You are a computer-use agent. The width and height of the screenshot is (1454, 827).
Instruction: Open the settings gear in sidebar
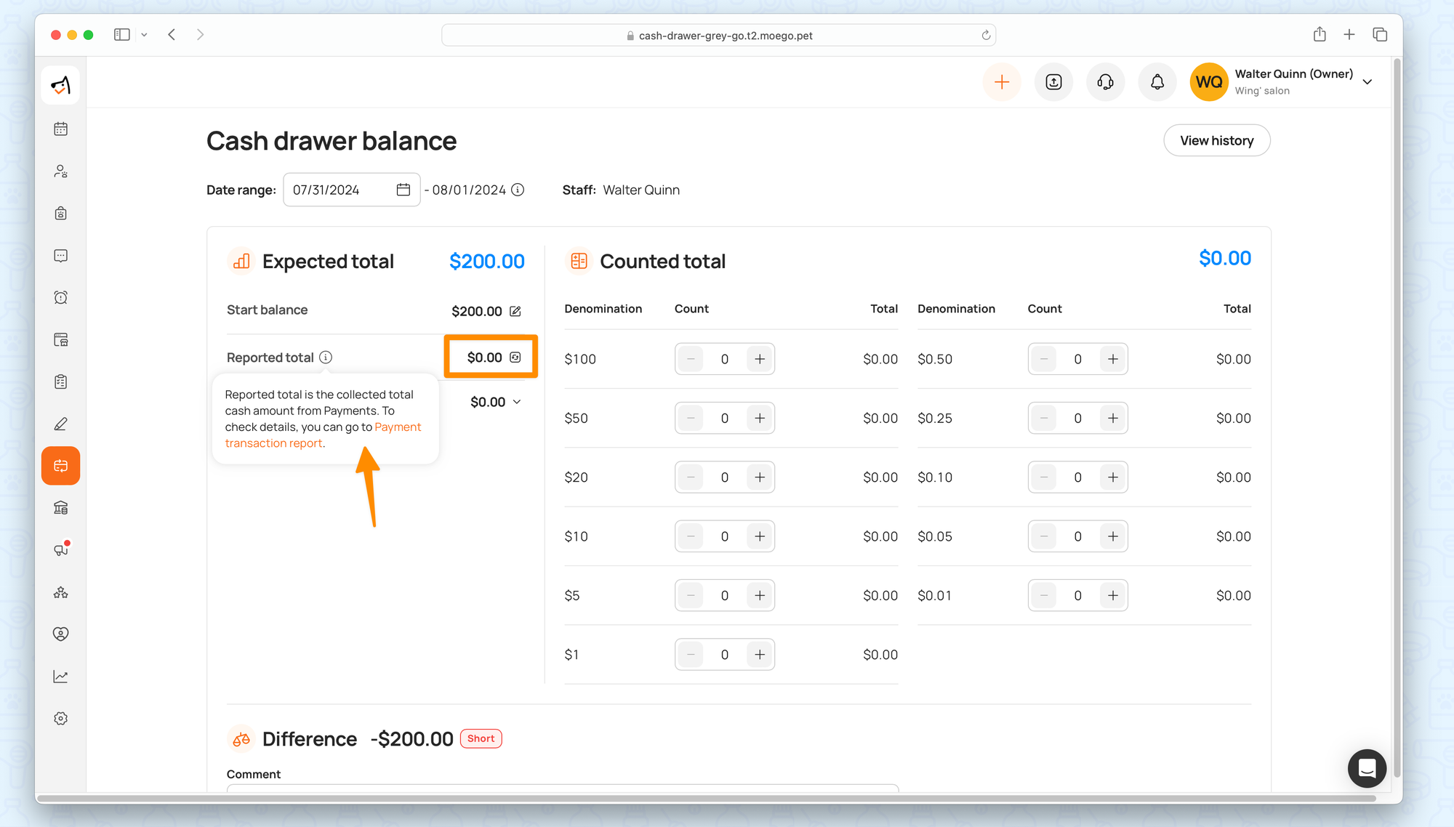click(61, 719)
